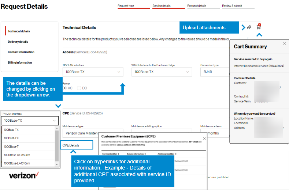Click the Service information column header

coord(136,154)
